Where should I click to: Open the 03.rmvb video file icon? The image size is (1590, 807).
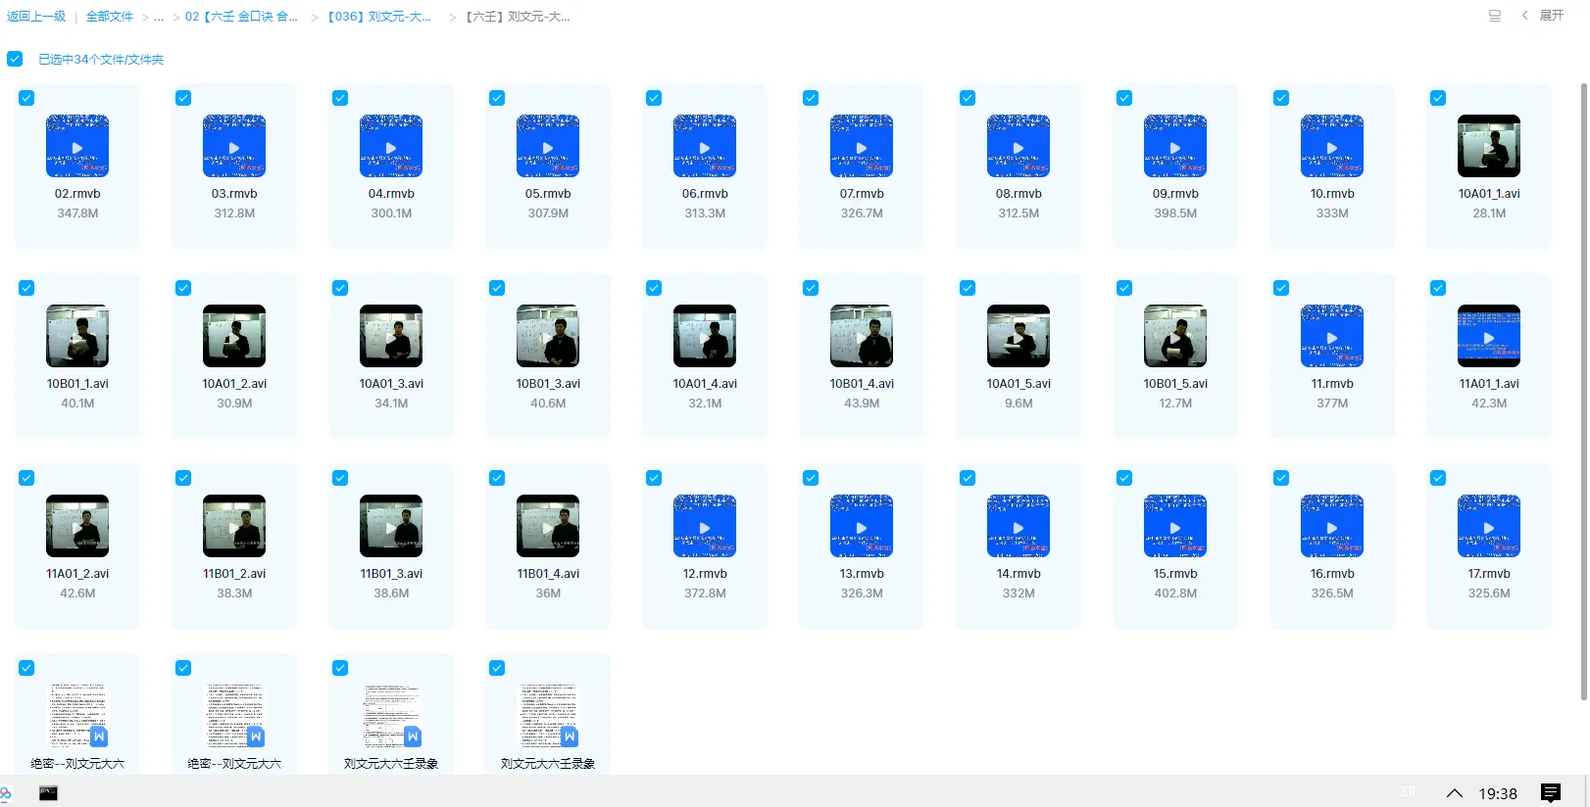[234, 146]
